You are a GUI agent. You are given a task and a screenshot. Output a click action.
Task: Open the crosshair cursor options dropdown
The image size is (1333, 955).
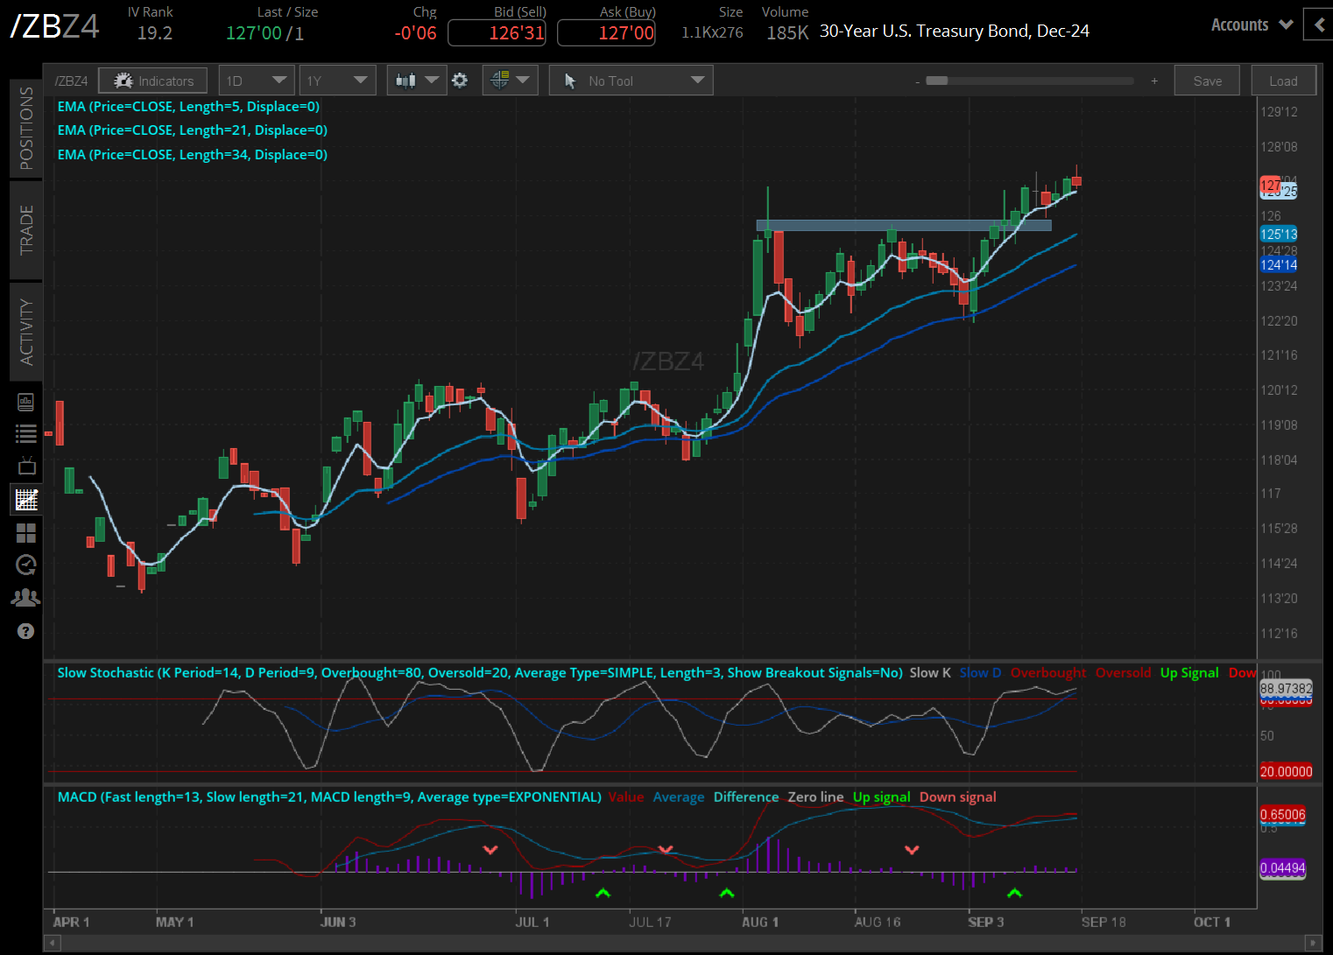coord(511,81)
